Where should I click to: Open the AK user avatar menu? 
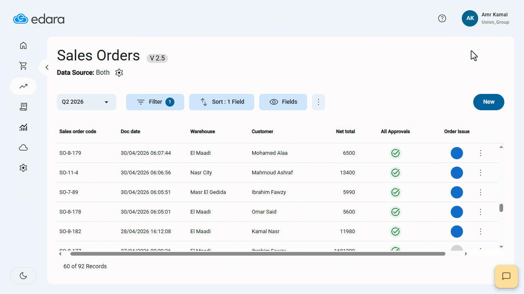[470, 18]
